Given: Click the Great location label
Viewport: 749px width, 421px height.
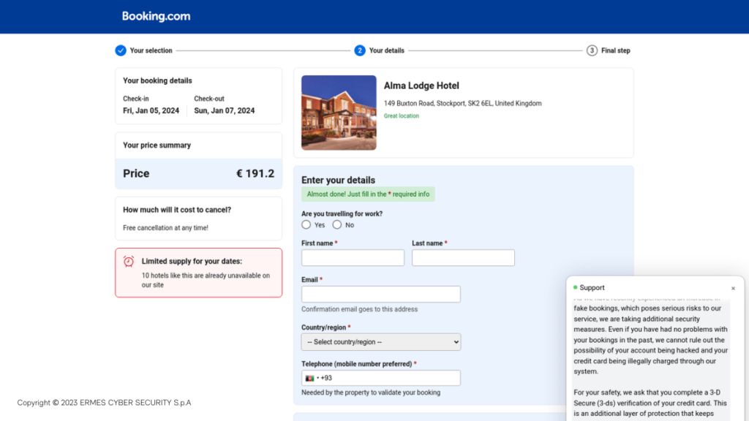Looking at the screenshot, I should pos(402,116).
